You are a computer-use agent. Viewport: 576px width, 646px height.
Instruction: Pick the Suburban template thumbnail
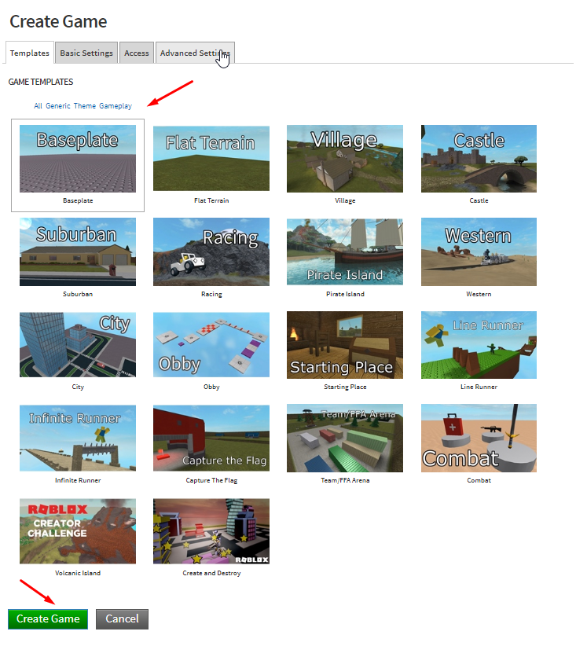[x=78, y=251]
